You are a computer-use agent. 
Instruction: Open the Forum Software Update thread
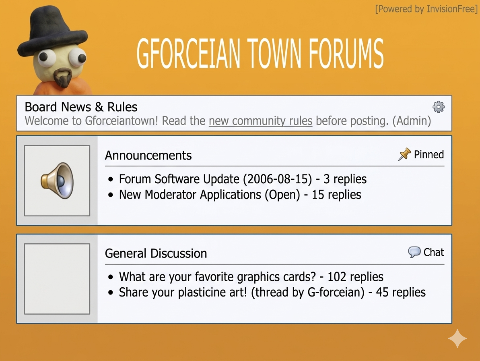tap(243, 179)
